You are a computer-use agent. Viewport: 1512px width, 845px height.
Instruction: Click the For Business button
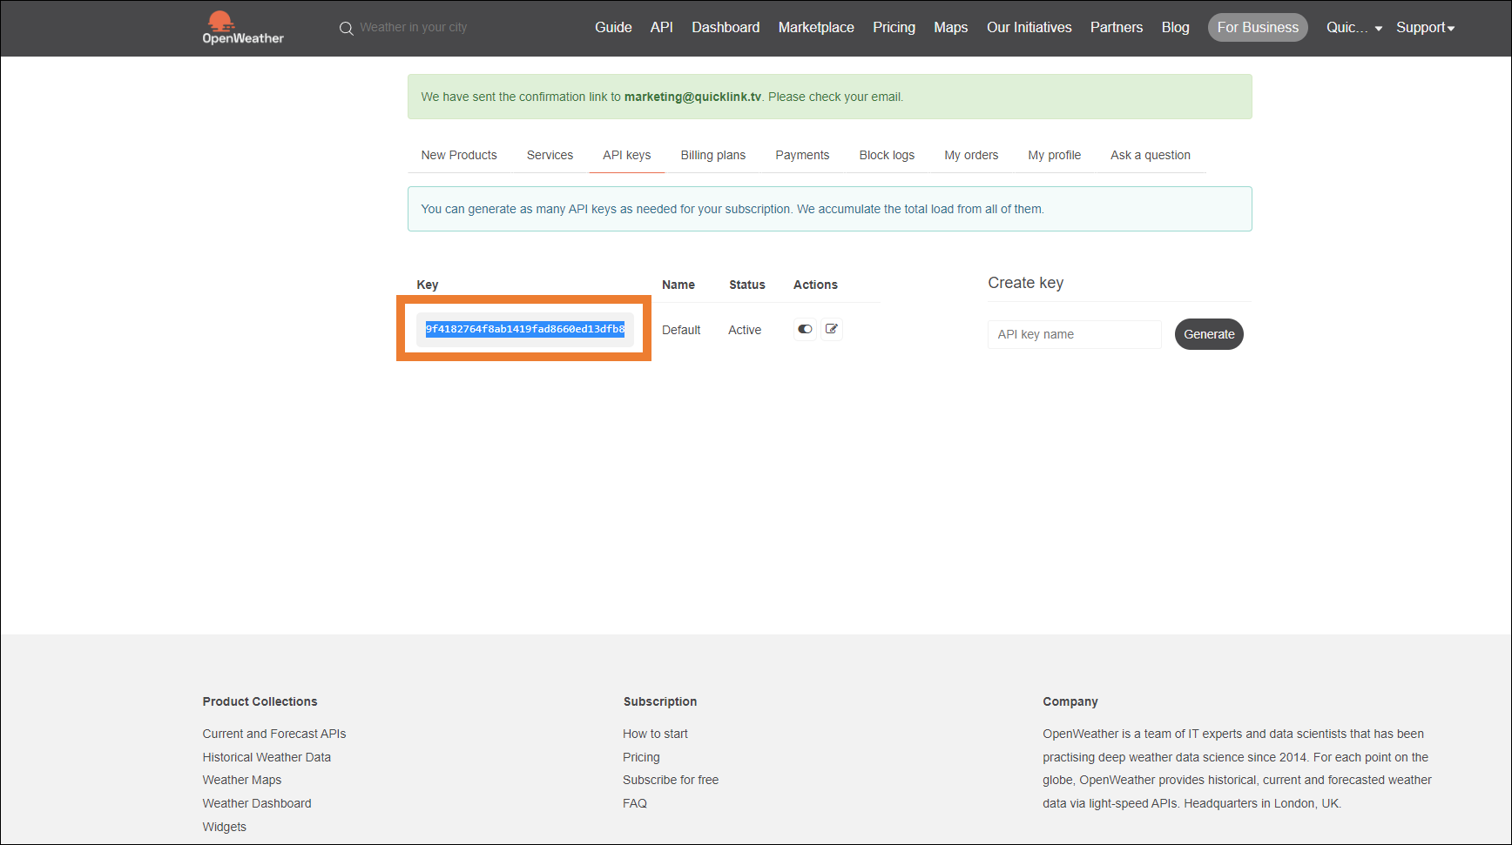click(x=1257, y=28)
